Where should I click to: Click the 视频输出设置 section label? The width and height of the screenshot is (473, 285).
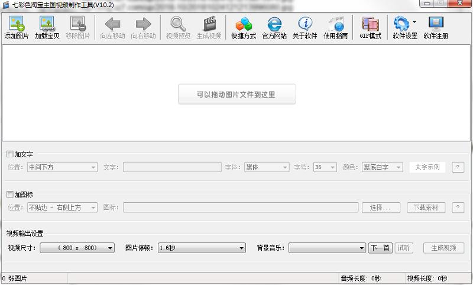pos(25,234)
